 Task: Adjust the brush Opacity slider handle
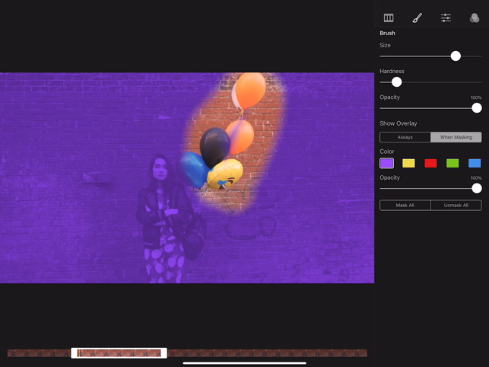pos(477,108)
